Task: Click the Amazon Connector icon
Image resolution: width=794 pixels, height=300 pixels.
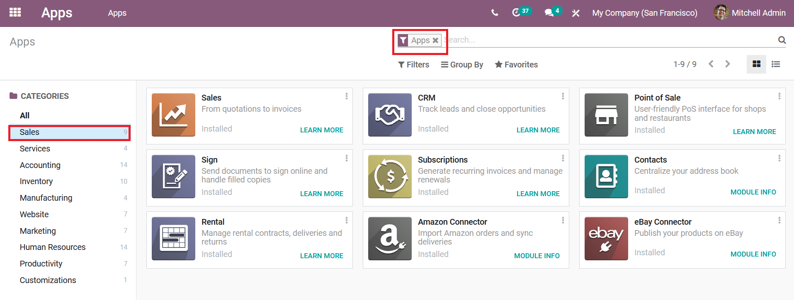Action: tap(390, 239)
